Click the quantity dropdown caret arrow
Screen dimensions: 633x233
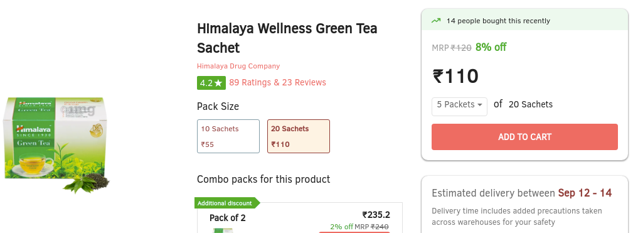[x=479, y=105]
